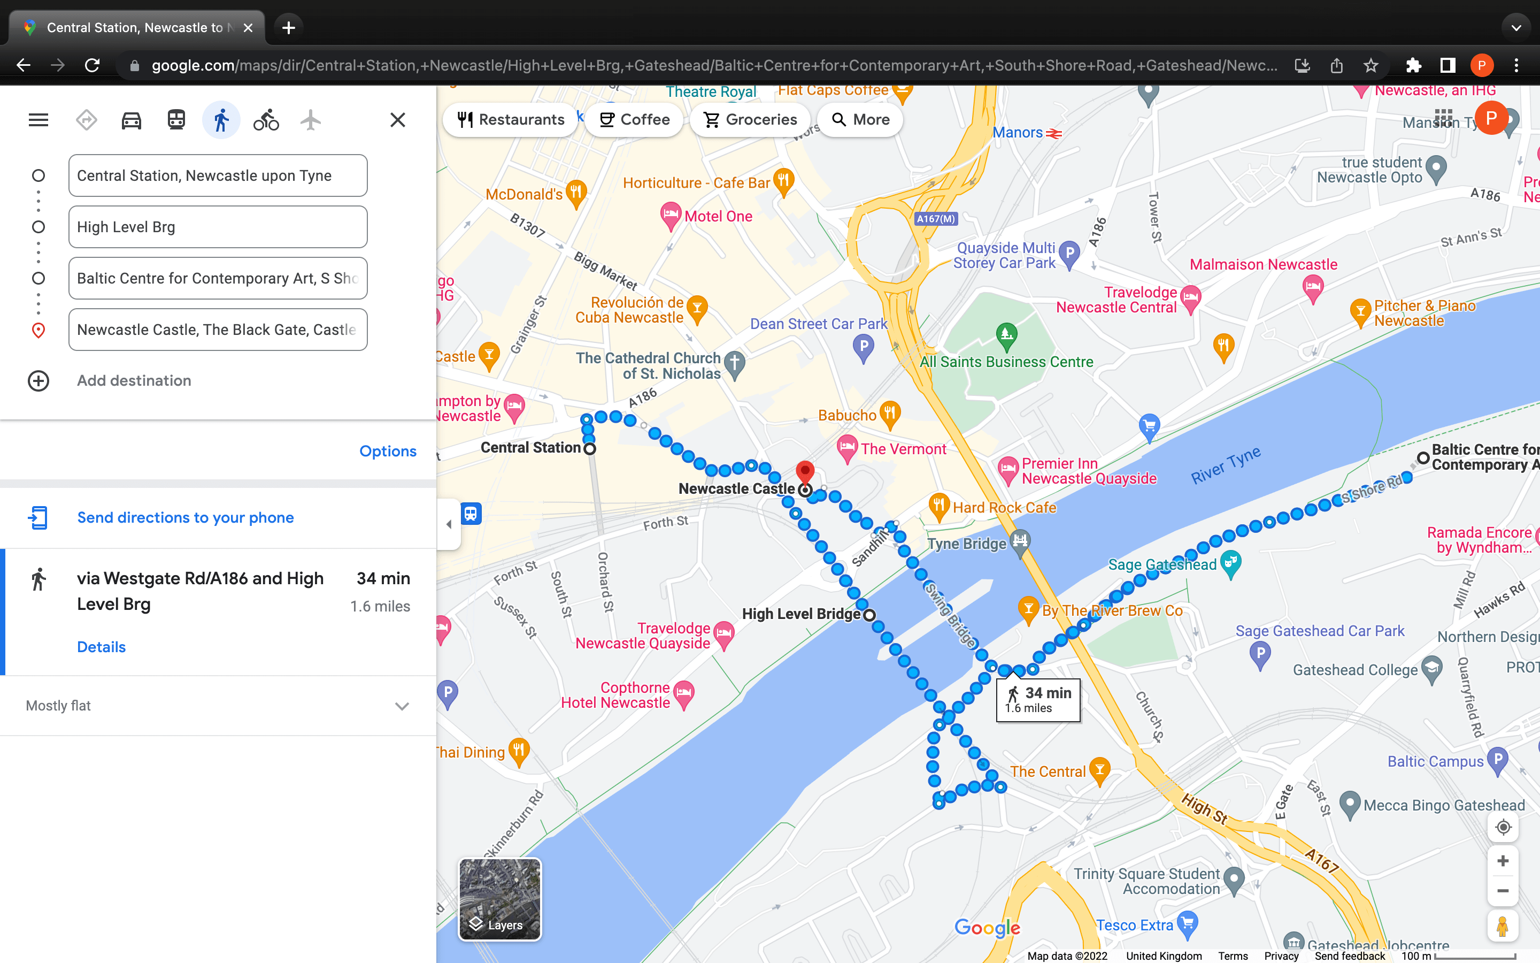Screen dimensions: 1540x963
Task: Reload the browser page
Action: point(93,65)
